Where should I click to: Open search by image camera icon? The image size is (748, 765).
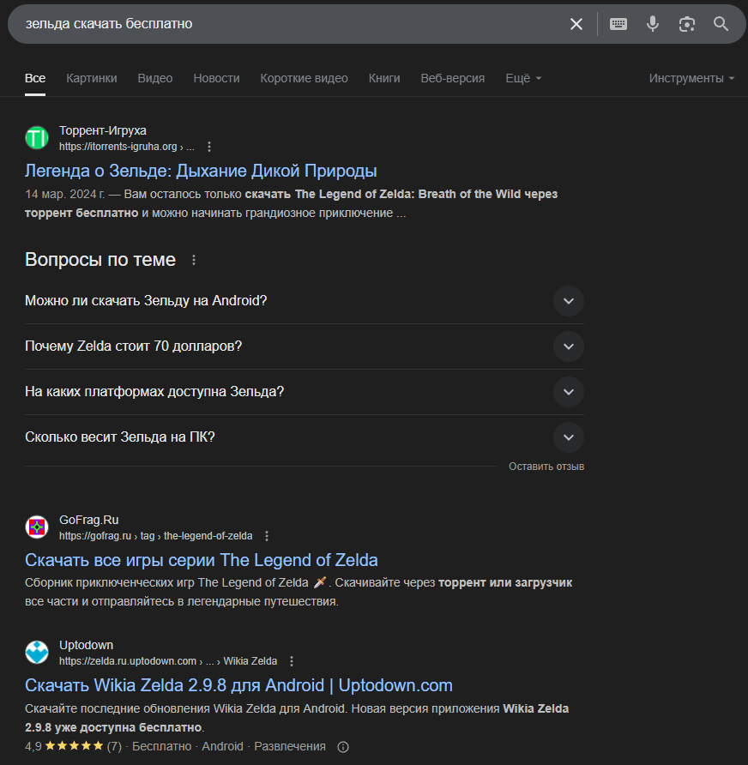pyautogui.click(x=686, y=24)
